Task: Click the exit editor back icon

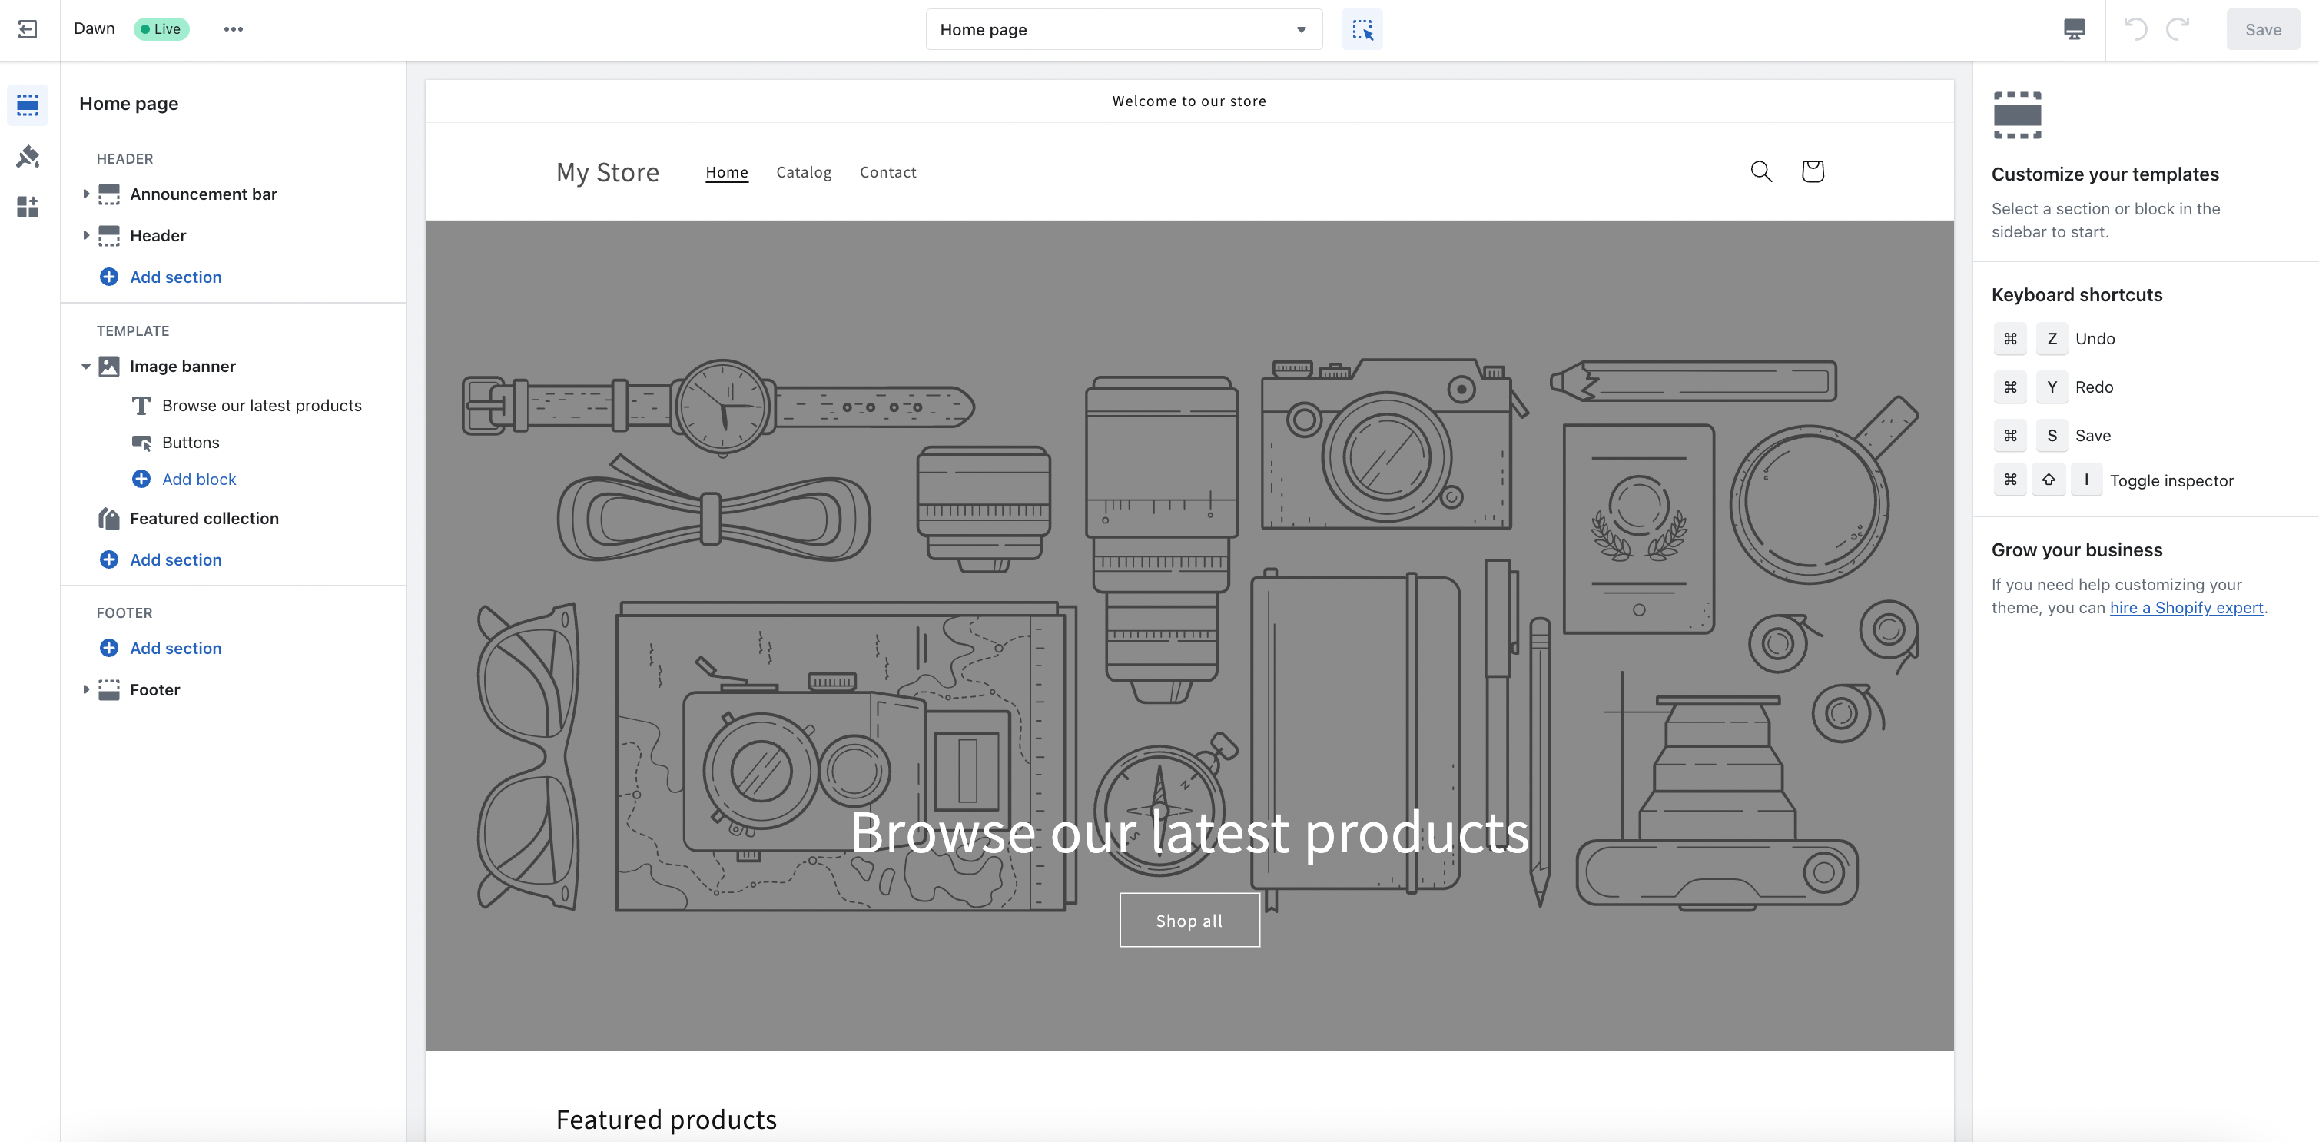Action: pyautogui.click(x=28, y=30)
